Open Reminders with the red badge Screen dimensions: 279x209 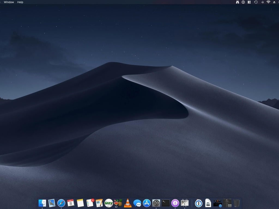(x=90, y=203)
